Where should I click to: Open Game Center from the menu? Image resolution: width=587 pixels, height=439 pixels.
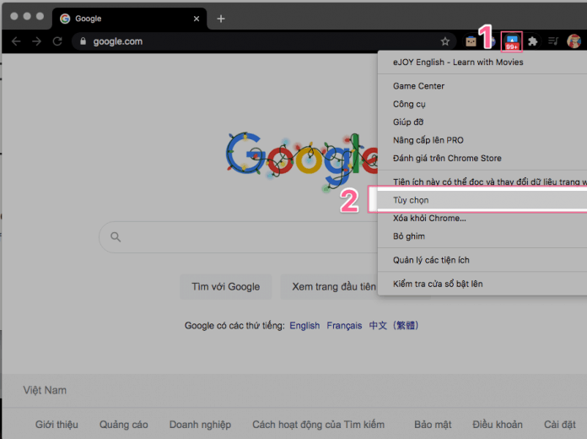(482, 86)
